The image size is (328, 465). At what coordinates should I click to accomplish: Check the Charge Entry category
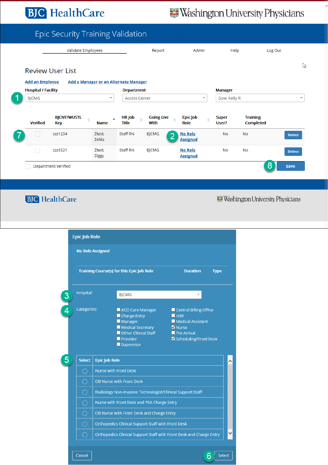[x=119, y=316]
